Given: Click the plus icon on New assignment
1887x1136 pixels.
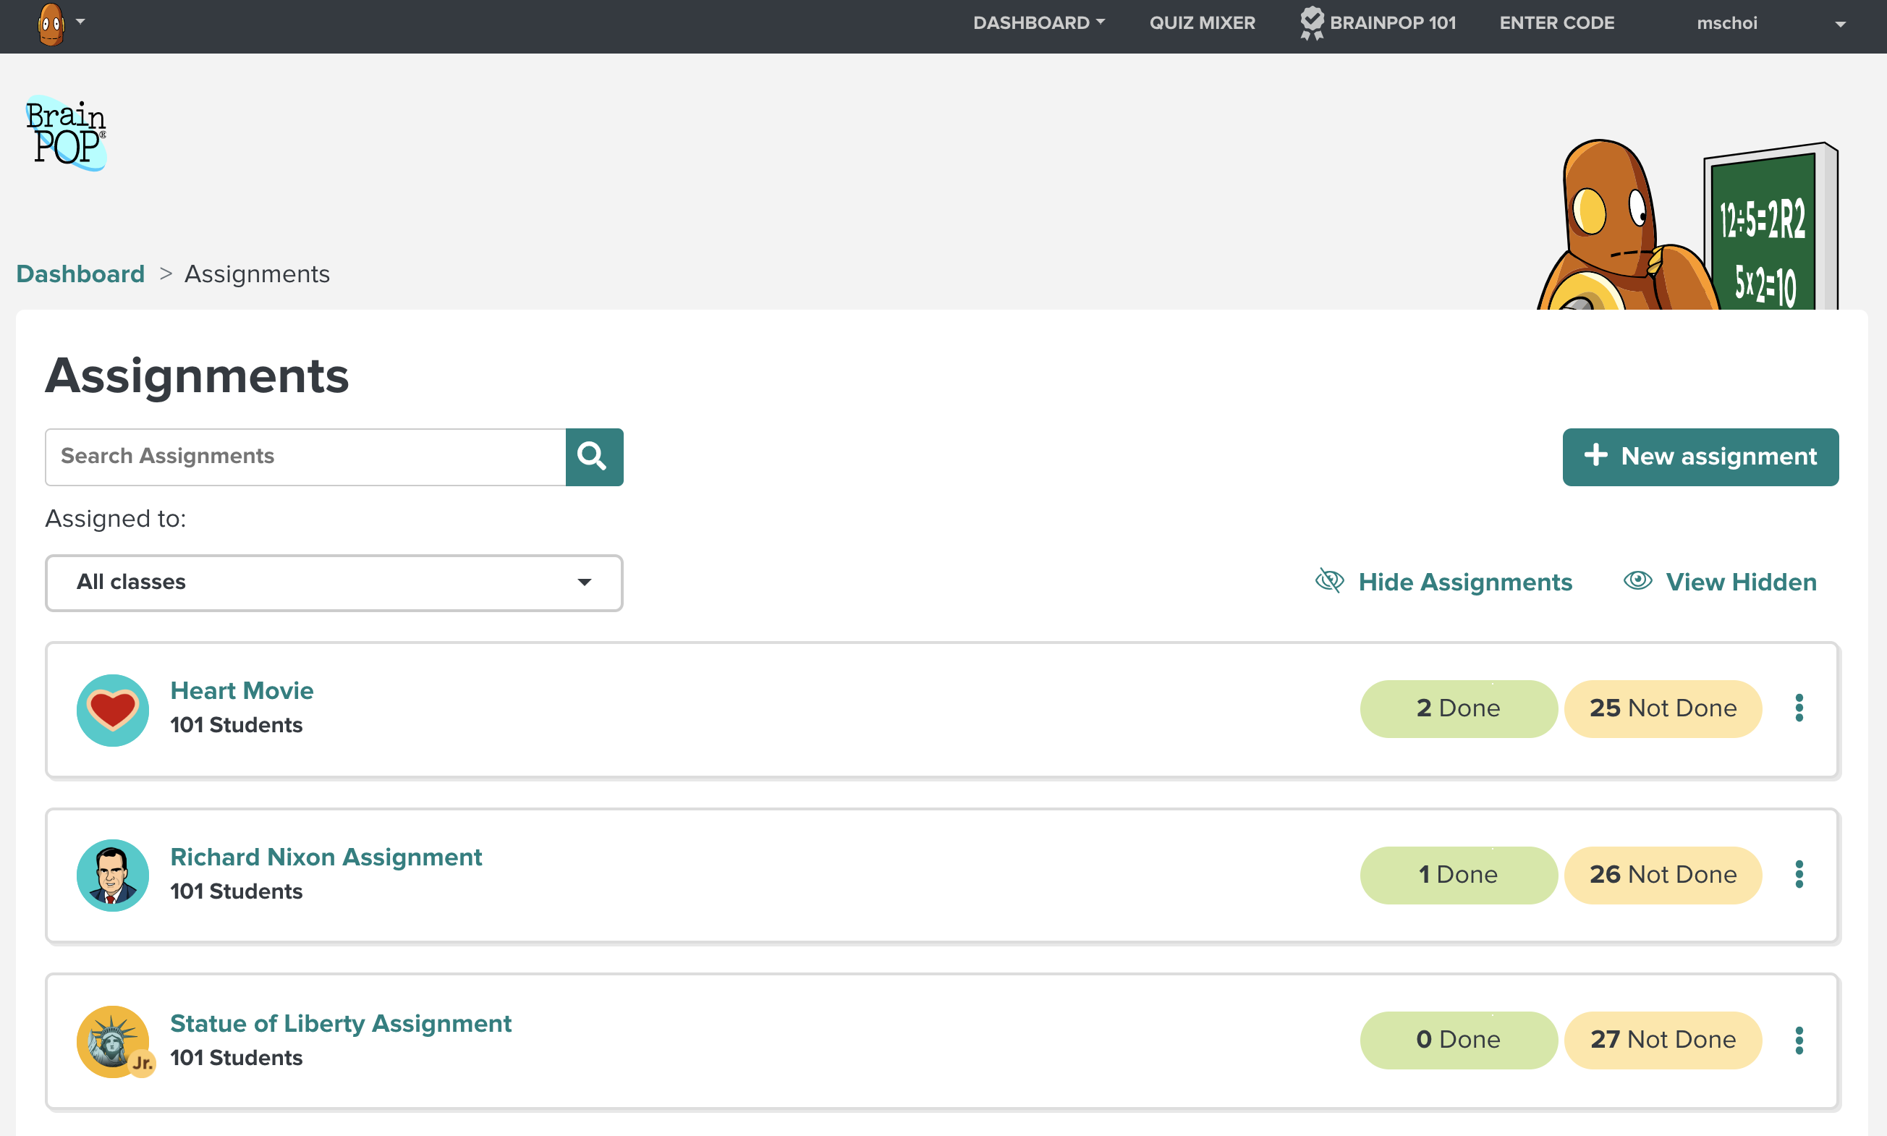Looking at the screenshot, I should click(x=1595, y=454).
